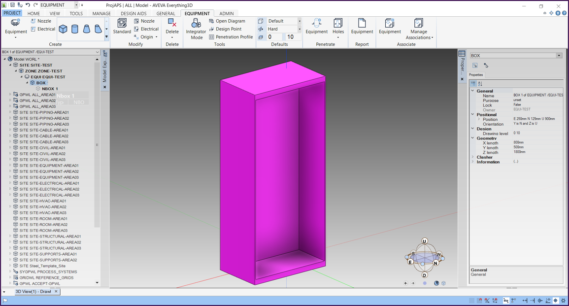Open the PROJECT menu tab

[12, 13]
